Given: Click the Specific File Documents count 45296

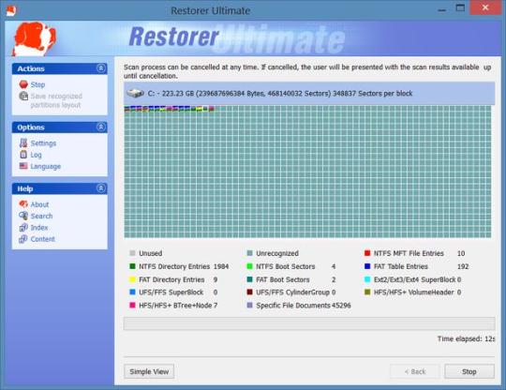Looking at the screenshot, I should click(341, 305).
